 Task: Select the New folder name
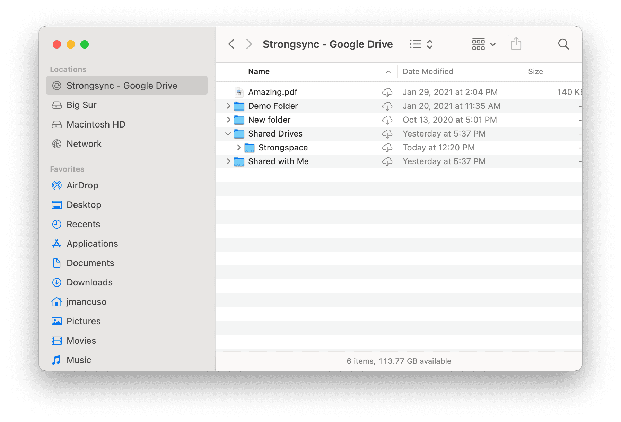[x=269, y=120]
